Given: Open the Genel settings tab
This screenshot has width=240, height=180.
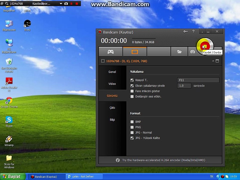Looking at the screenshot, I should tap(112, 72).
